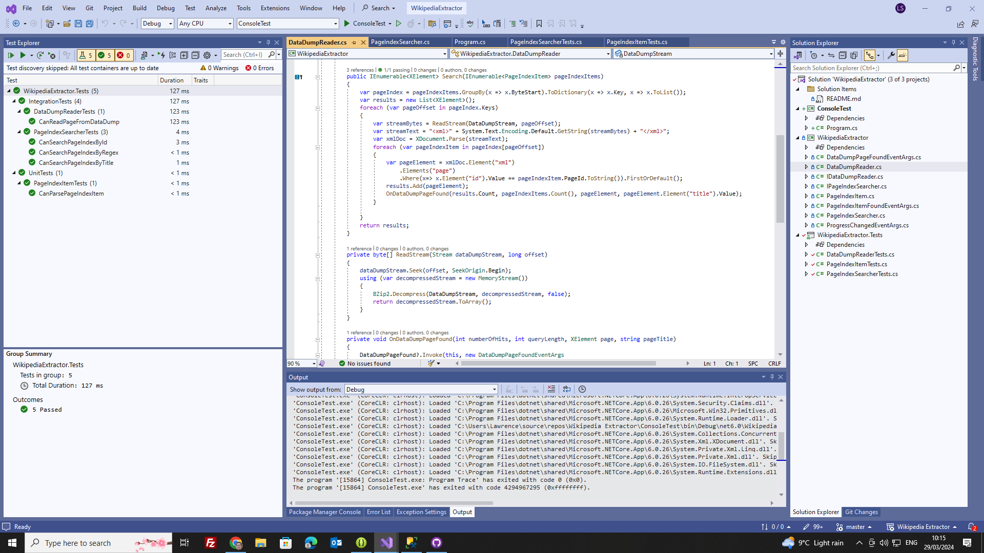
Task: Open the Show output from dropdown
Action: point(421,390)
